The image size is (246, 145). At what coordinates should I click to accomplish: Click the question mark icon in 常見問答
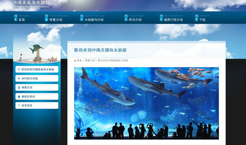point(19,106)
